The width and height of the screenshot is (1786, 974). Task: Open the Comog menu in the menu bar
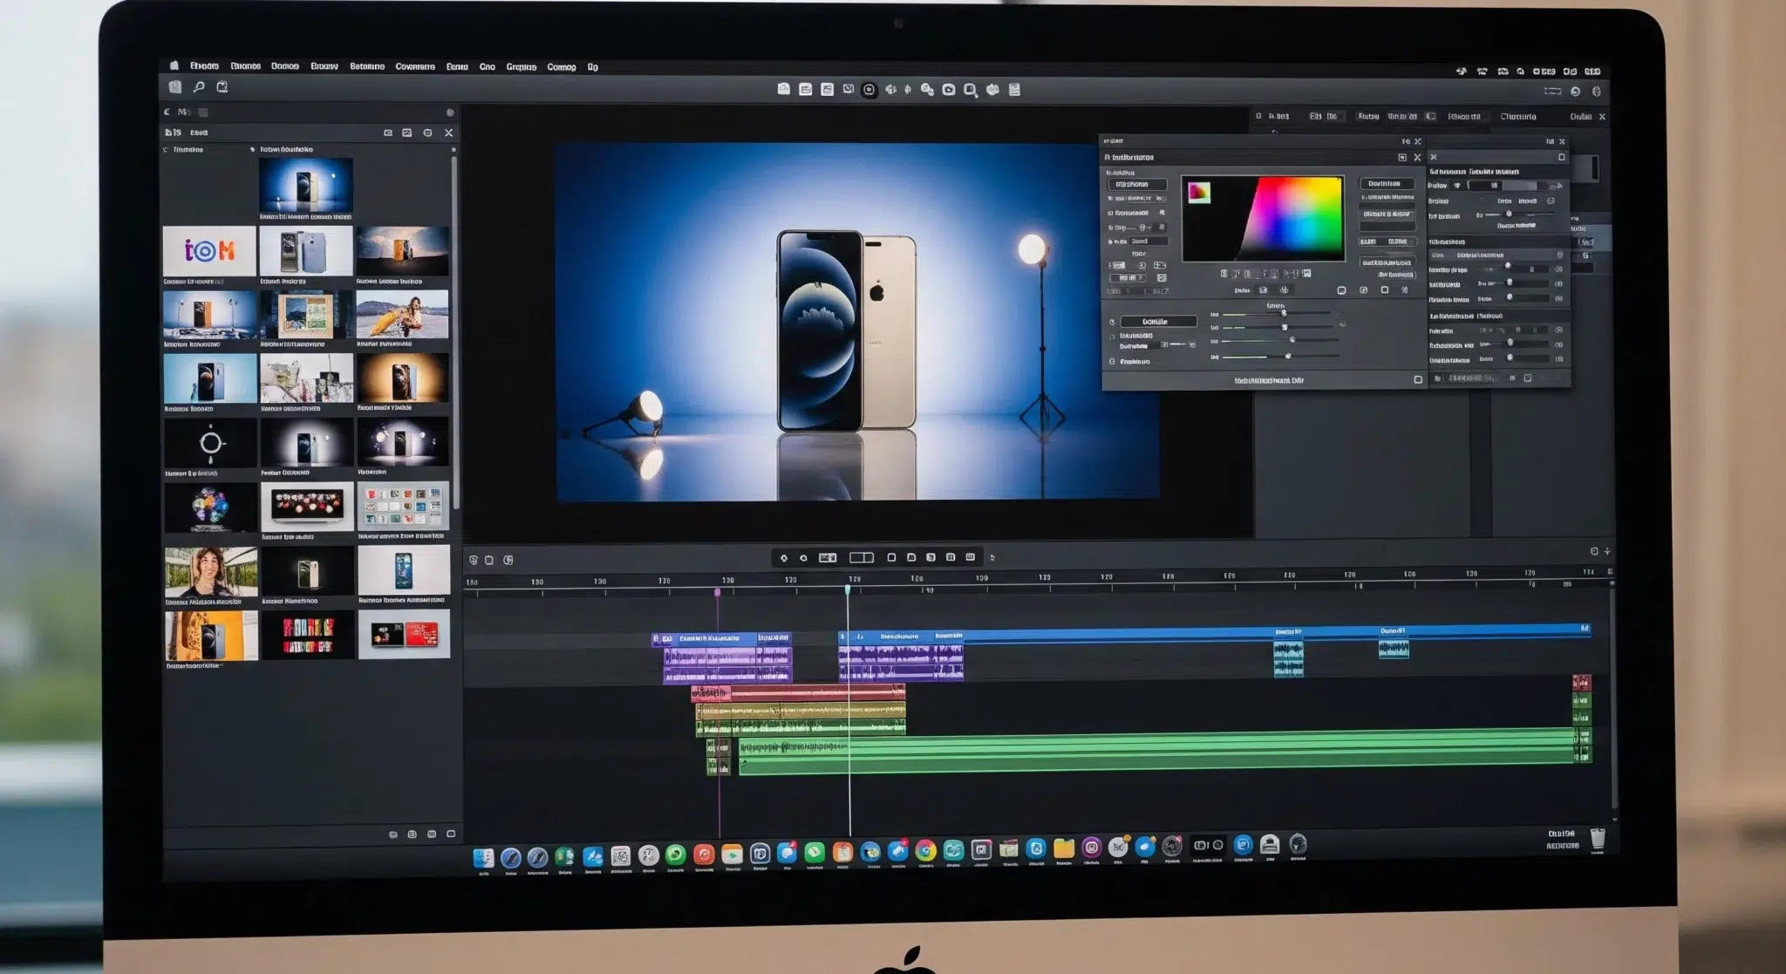[561, 67]
